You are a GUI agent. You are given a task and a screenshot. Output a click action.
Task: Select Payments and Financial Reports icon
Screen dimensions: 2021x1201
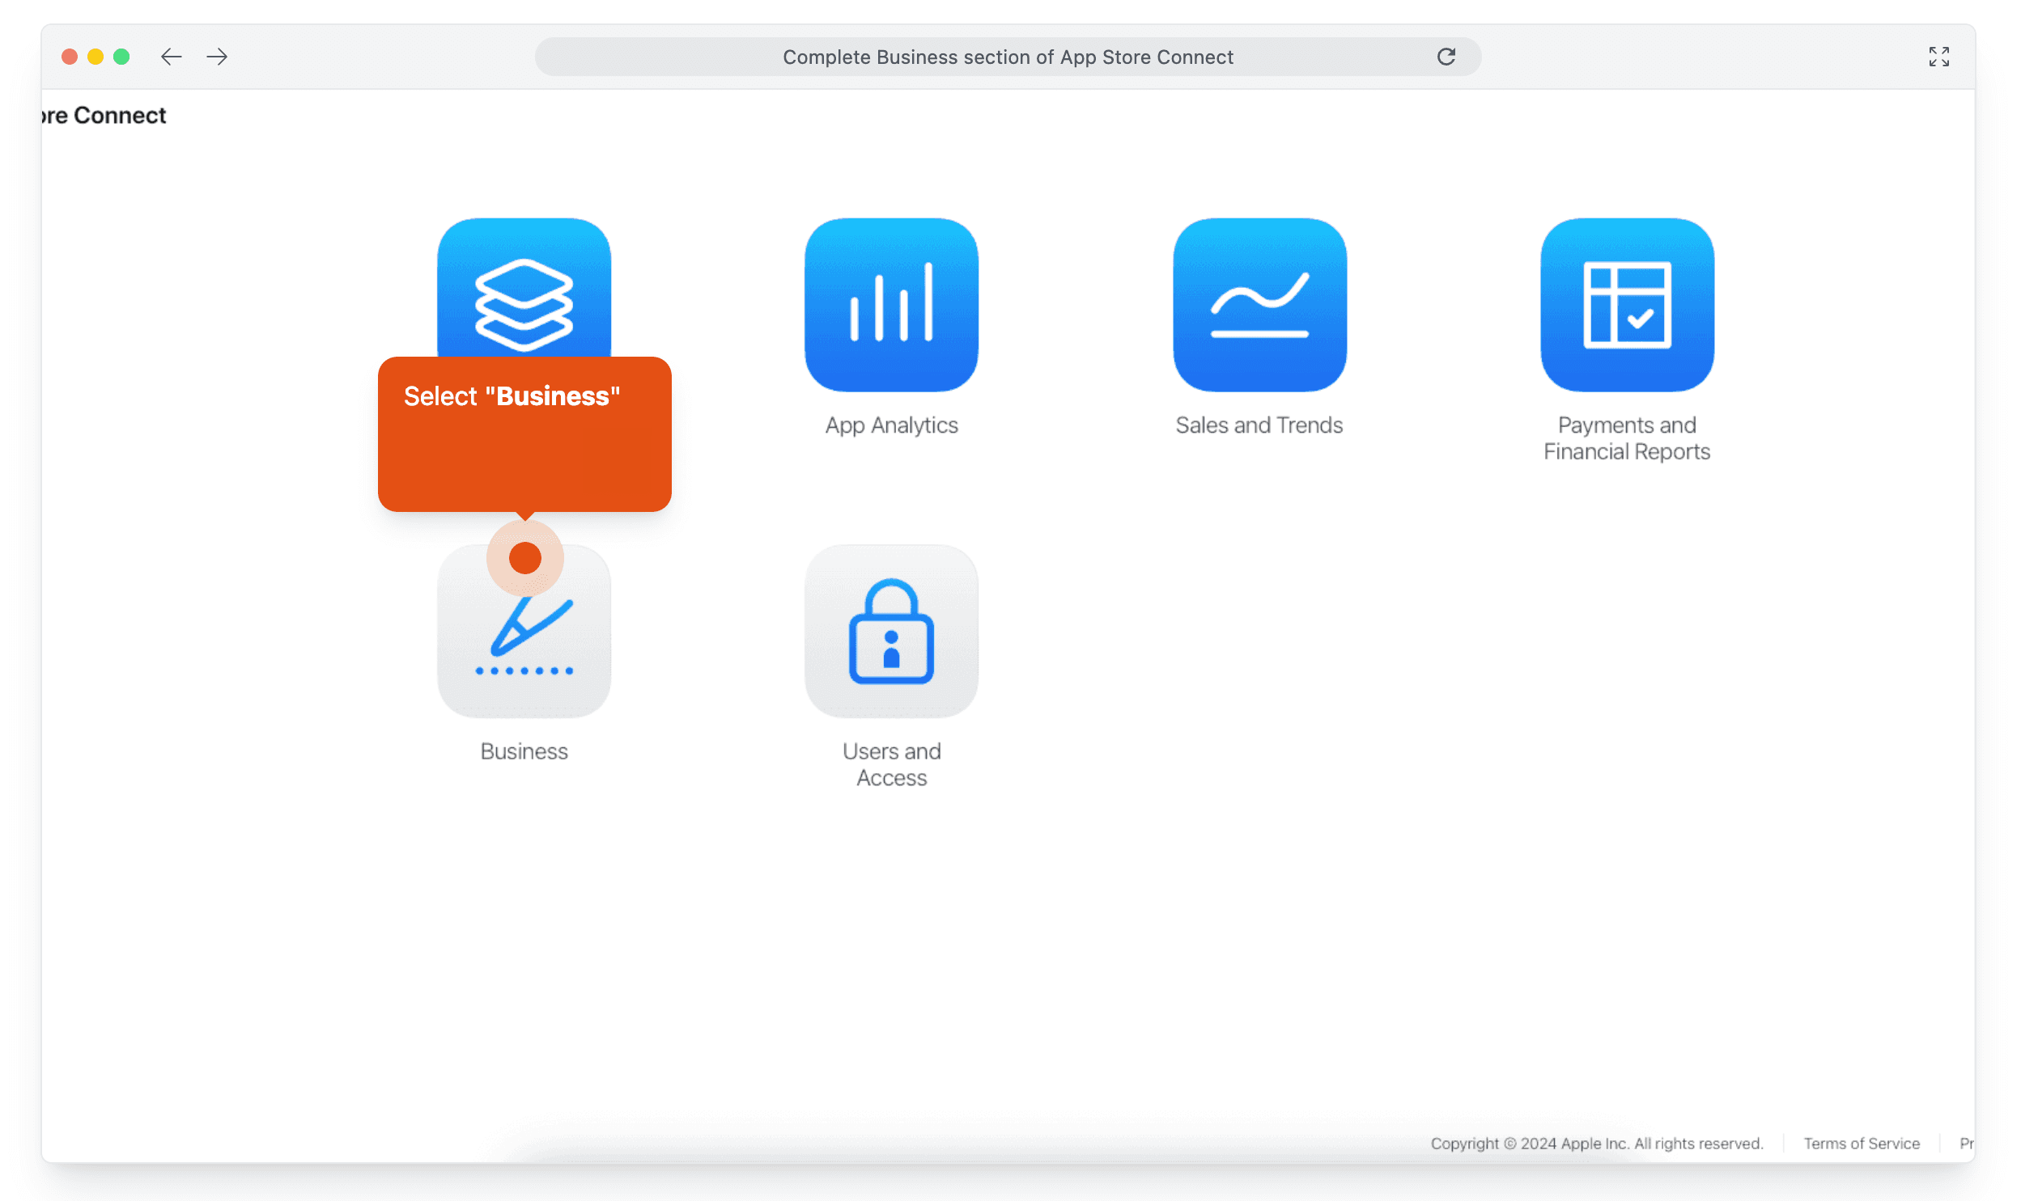1626,303
